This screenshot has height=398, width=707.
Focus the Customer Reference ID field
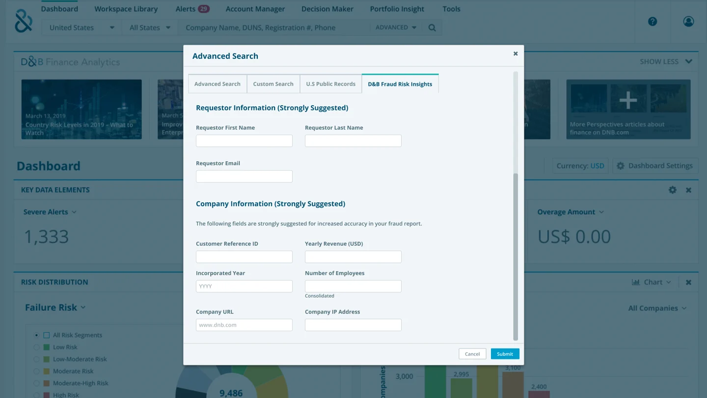(244, 256)
